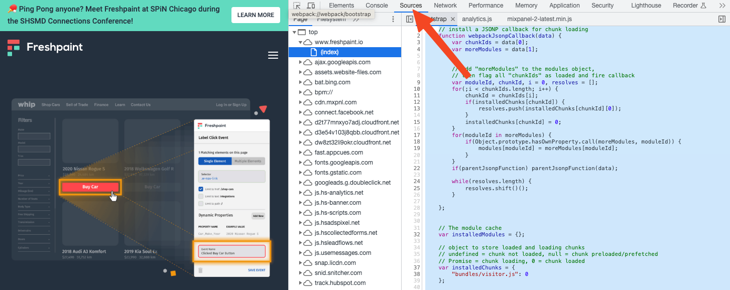Open the Freshpaint hamburger menu

(x=273, y=56)
